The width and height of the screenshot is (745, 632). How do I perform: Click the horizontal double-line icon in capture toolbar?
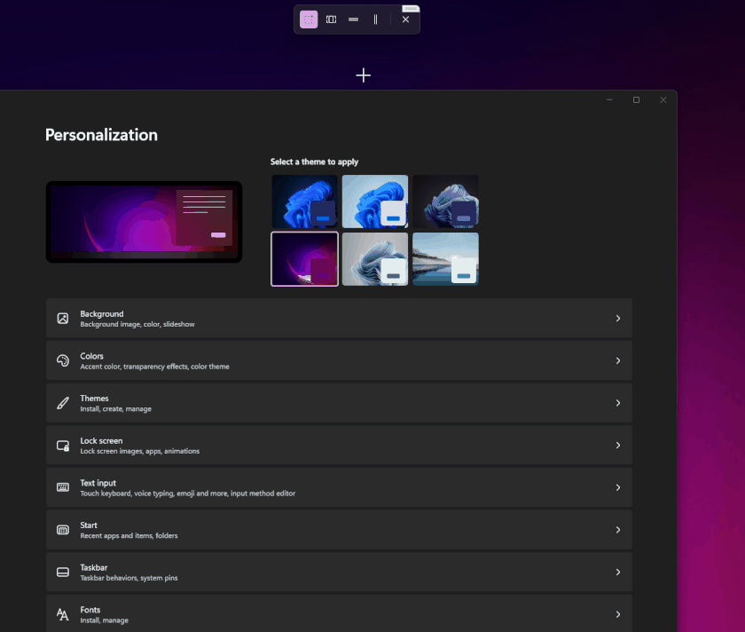353,20
